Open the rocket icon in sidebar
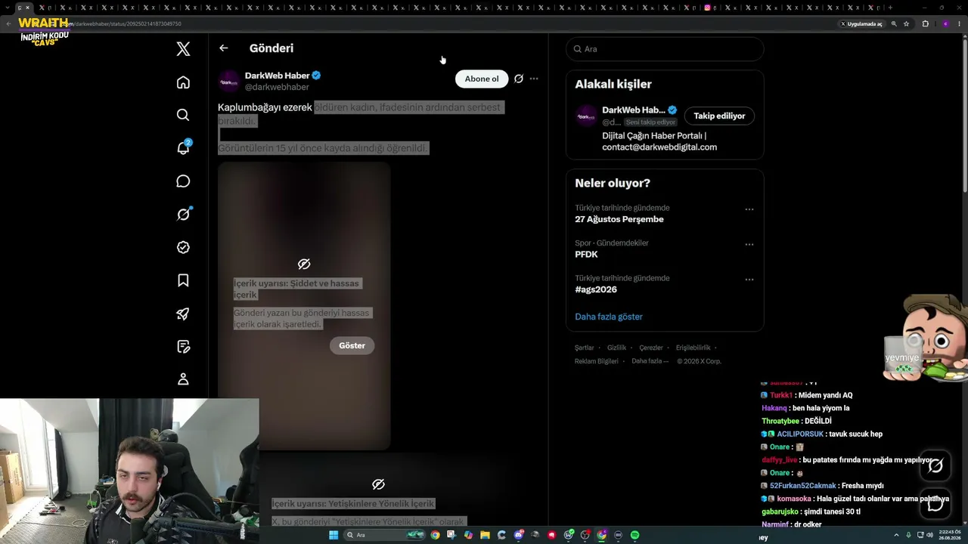Image resolution: width=968 pixels, height=544 pixels. click(183, 314)
